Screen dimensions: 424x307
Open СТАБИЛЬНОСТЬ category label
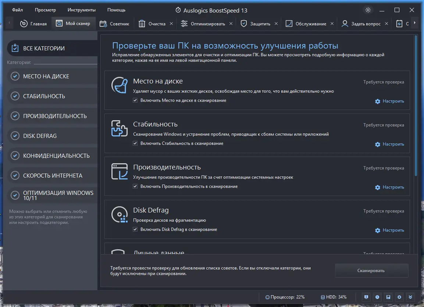(x=44, y=96)
